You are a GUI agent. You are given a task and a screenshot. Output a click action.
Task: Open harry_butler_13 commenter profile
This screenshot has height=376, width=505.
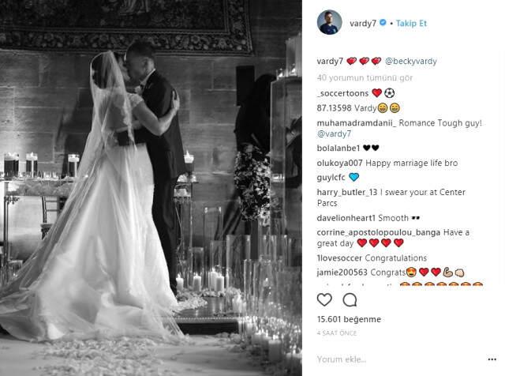[x=347, y=192]
